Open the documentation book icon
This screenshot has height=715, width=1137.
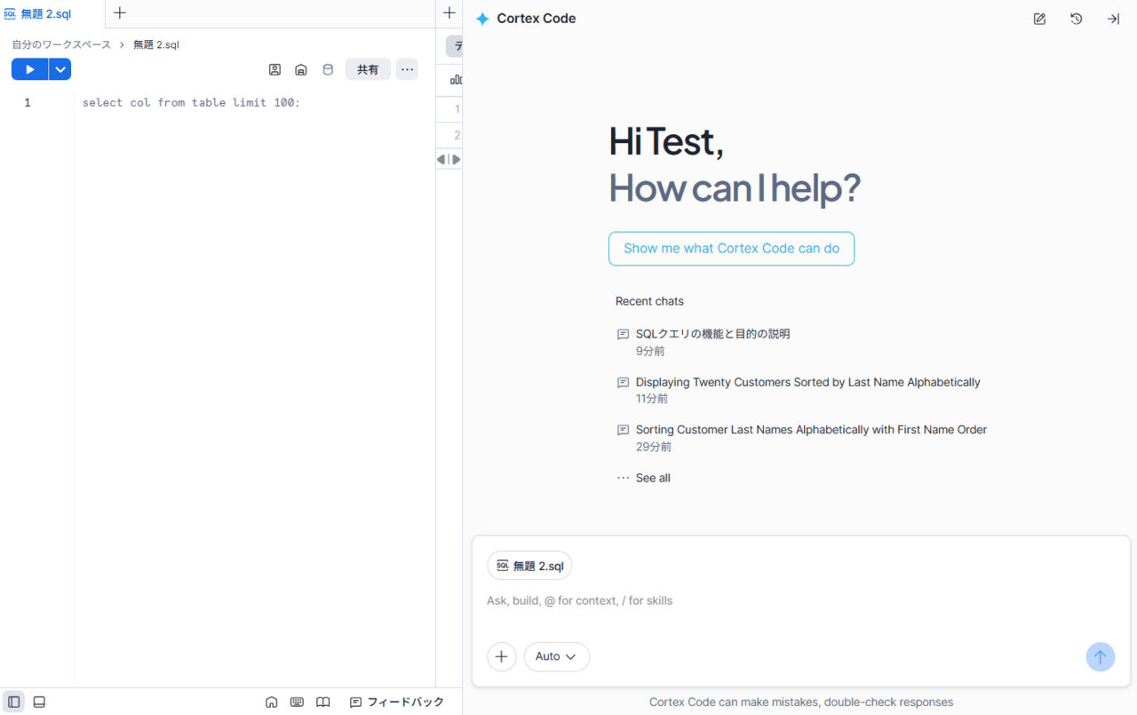click(x=323, y=702)
